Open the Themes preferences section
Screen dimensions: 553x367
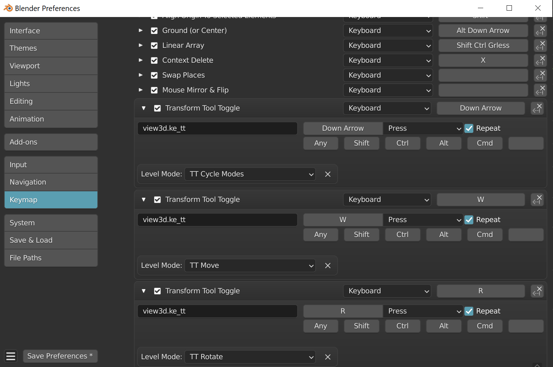[51, 48]
